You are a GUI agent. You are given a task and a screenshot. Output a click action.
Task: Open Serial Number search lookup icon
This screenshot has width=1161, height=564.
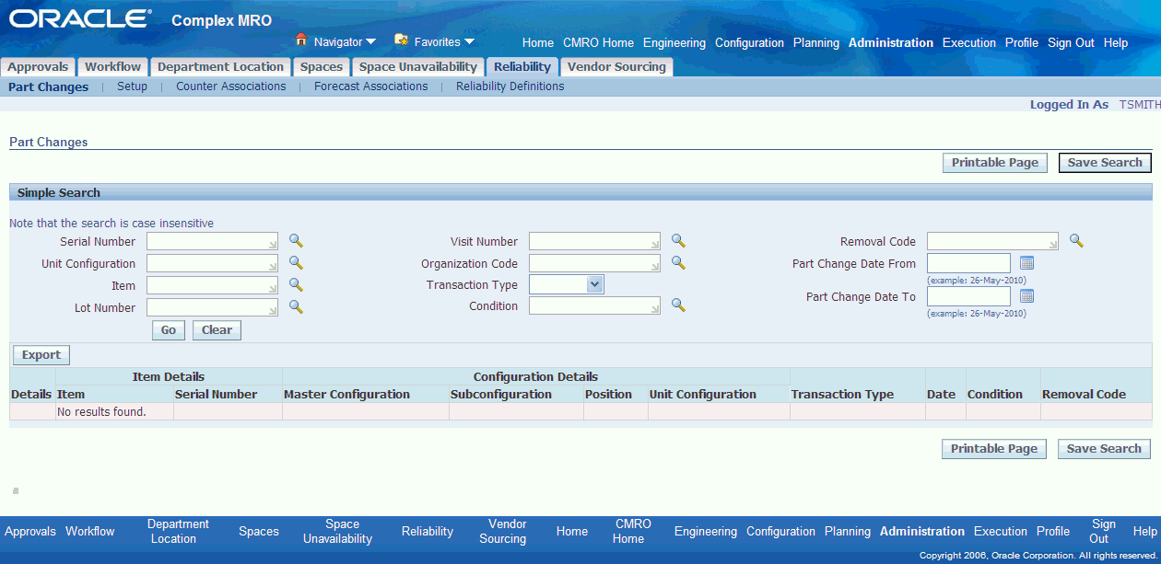click(296, 241)
